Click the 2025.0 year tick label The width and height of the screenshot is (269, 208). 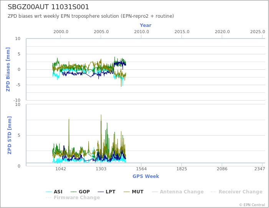257,32
